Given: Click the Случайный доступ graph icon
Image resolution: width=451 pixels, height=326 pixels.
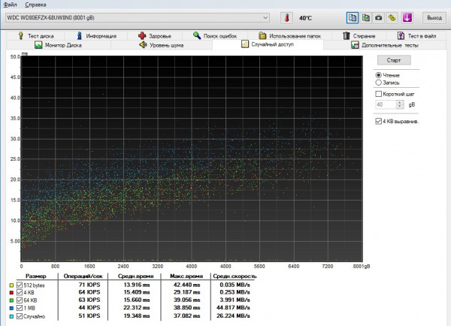Looking at the screenshot, I should click(x=245, y=44).
